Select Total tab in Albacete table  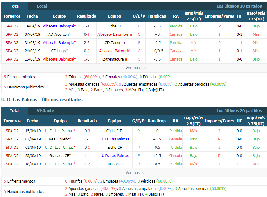[15, 6]
